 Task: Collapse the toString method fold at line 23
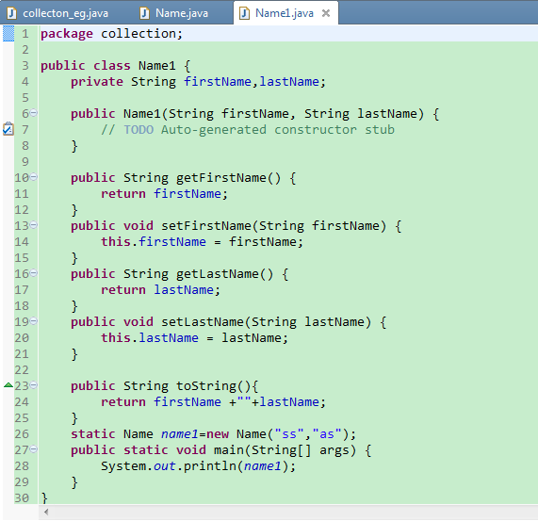pos(33,384)
